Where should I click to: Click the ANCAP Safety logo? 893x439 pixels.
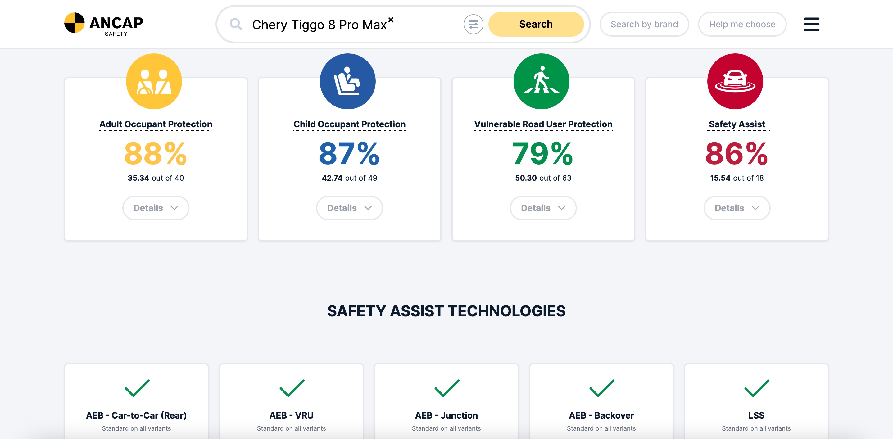coord(104,24)
